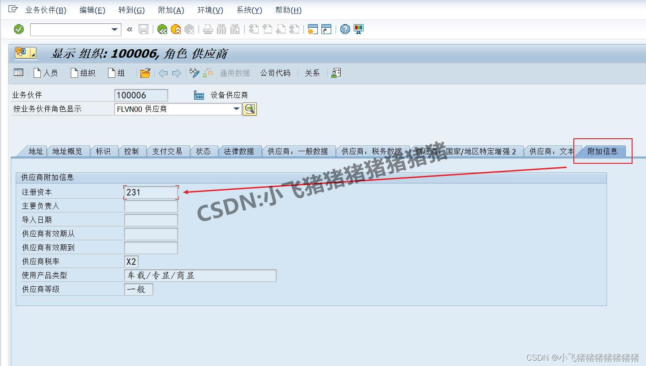Switch to the 供应商：税务数据 tab
The height and width of the screenshot is (366, 646).
tap(372, 151)
